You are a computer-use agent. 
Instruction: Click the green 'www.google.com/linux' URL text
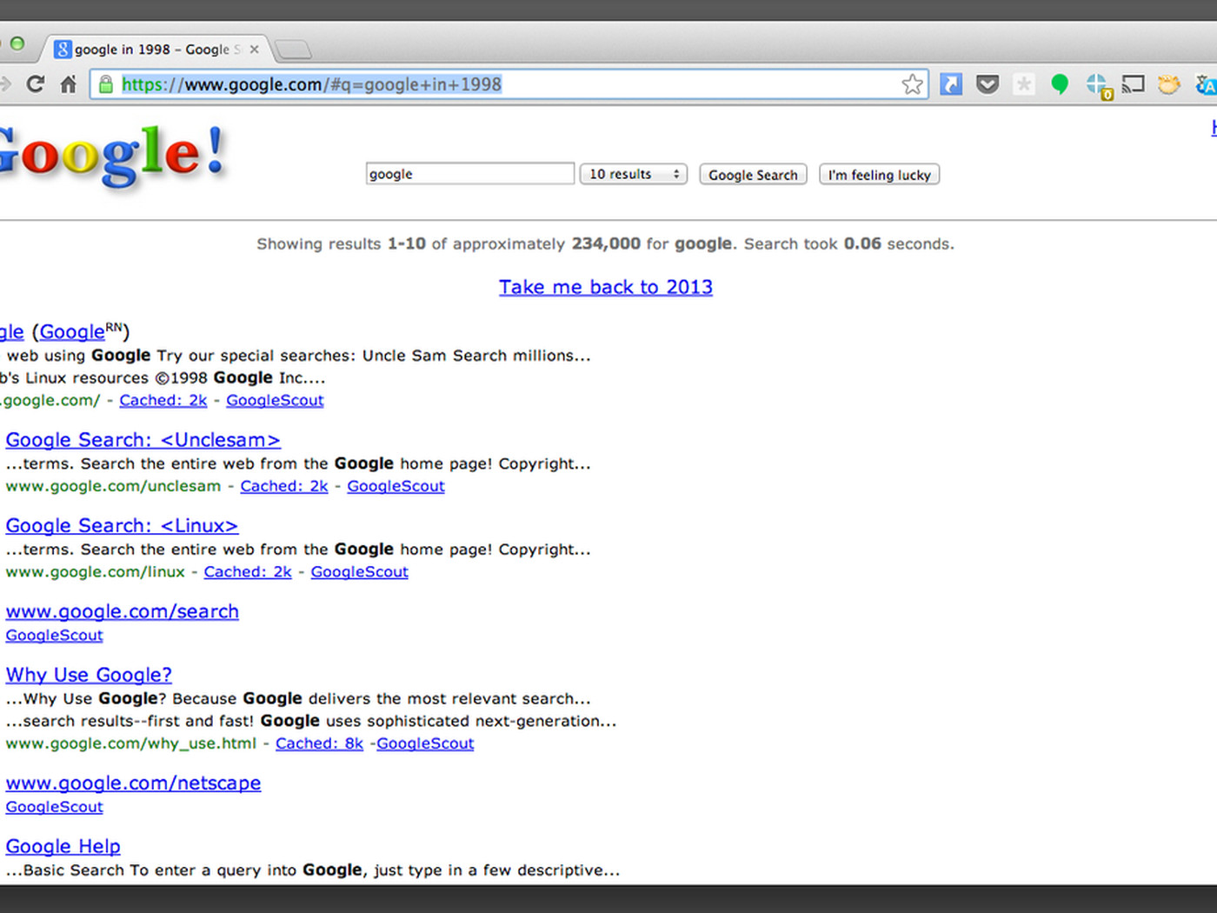click(95, 572)
